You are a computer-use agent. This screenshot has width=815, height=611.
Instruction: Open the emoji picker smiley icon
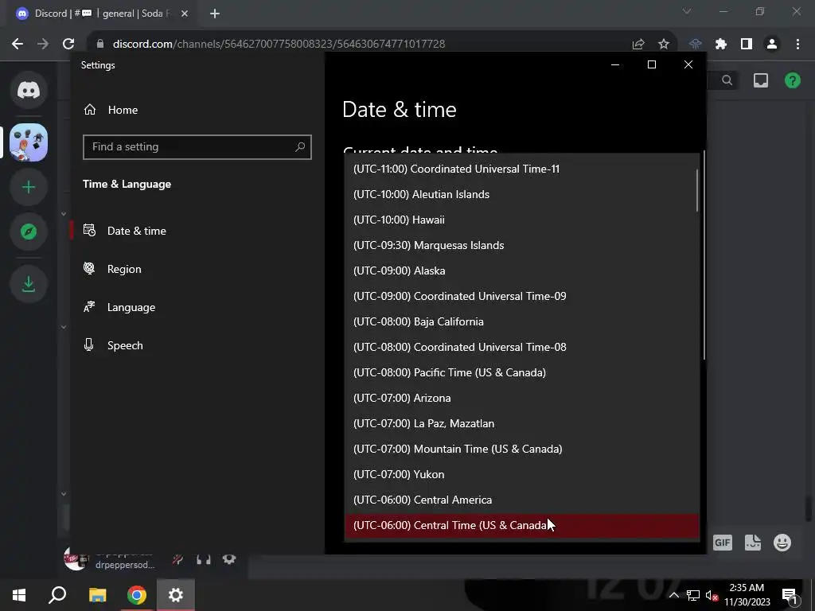pyautogui.click(x=782, y=543)
